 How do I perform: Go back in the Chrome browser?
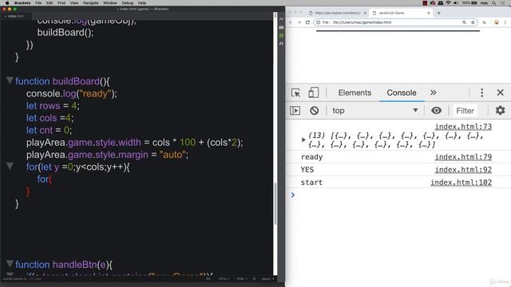coord(291,22)
